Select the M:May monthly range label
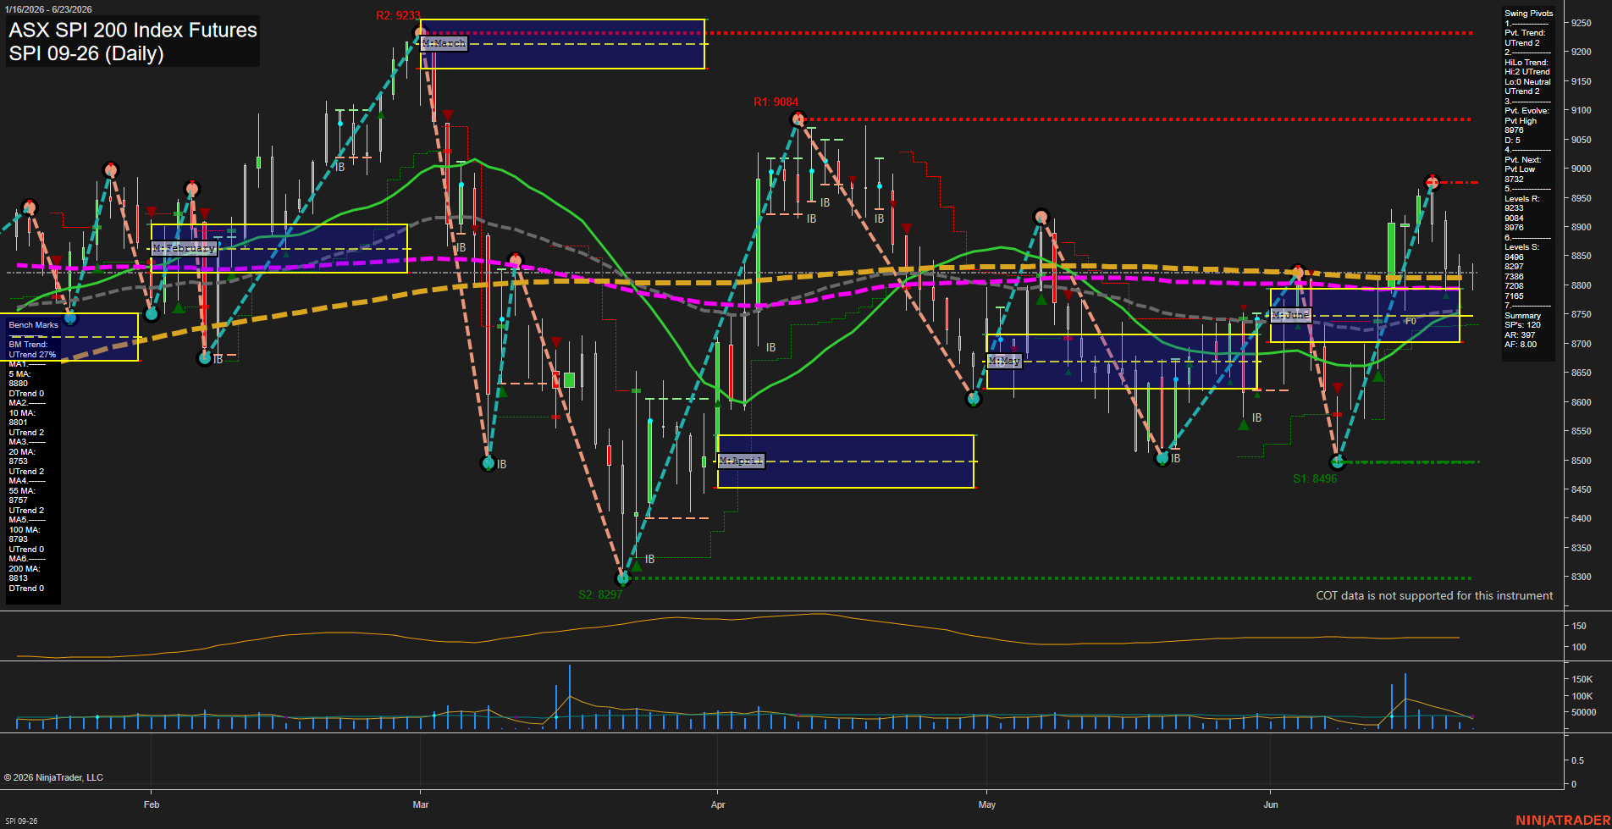1612x829 pixels. 1005,361
